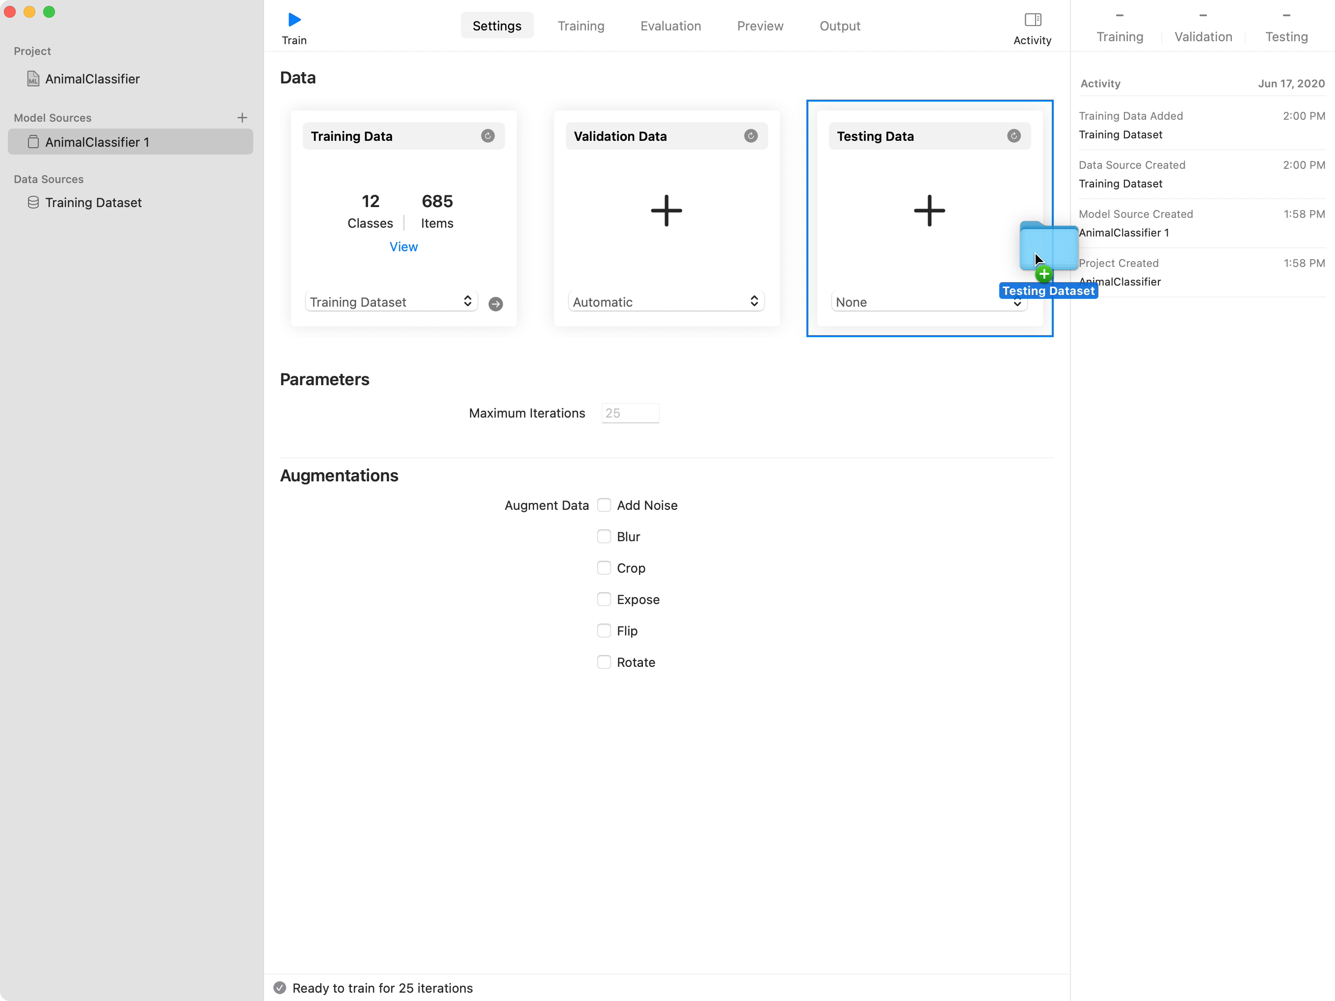Expand the Testing Data dataset dropdown
This screenshot has width=1335, height=1001.
click(x=929, y=302)
